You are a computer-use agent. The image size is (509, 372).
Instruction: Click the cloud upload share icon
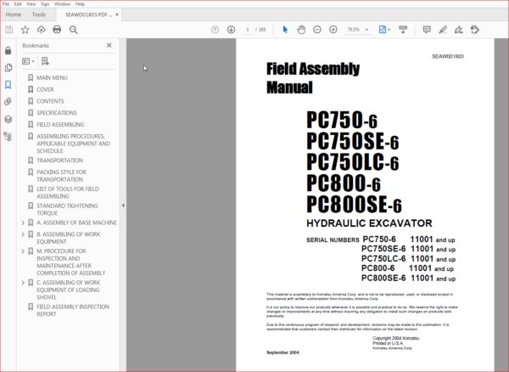pyautogui.click(x=41, y=30)
